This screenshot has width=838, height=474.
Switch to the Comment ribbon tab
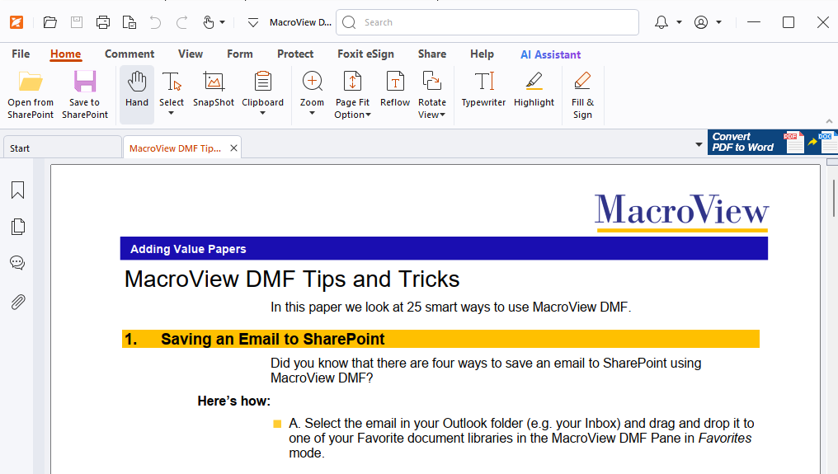click(x=129, y=54)
